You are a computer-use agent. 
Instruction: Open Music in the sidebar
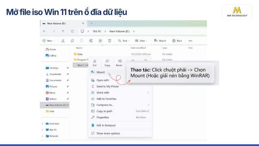(50, 93)
